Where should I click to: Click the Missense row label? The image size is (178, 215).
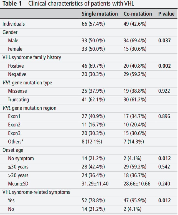(x=17, y=91)
